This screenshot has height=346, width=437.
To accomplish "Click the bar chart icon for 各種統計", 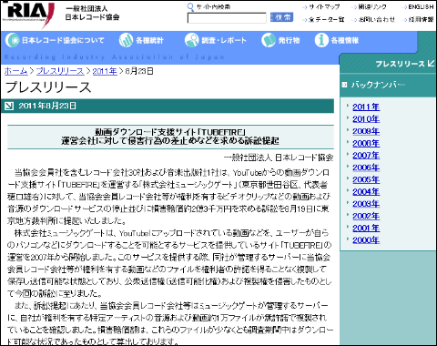I will 126,40.
